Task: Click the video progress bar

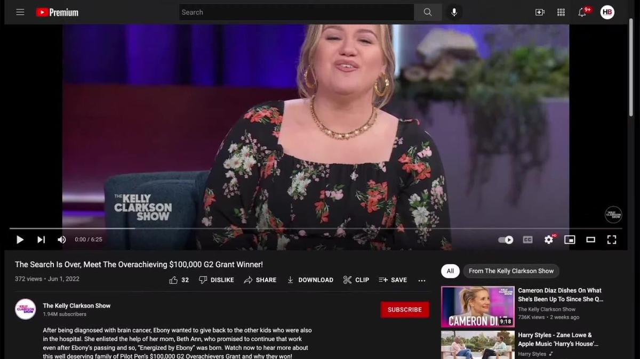Action: point(316,229)
